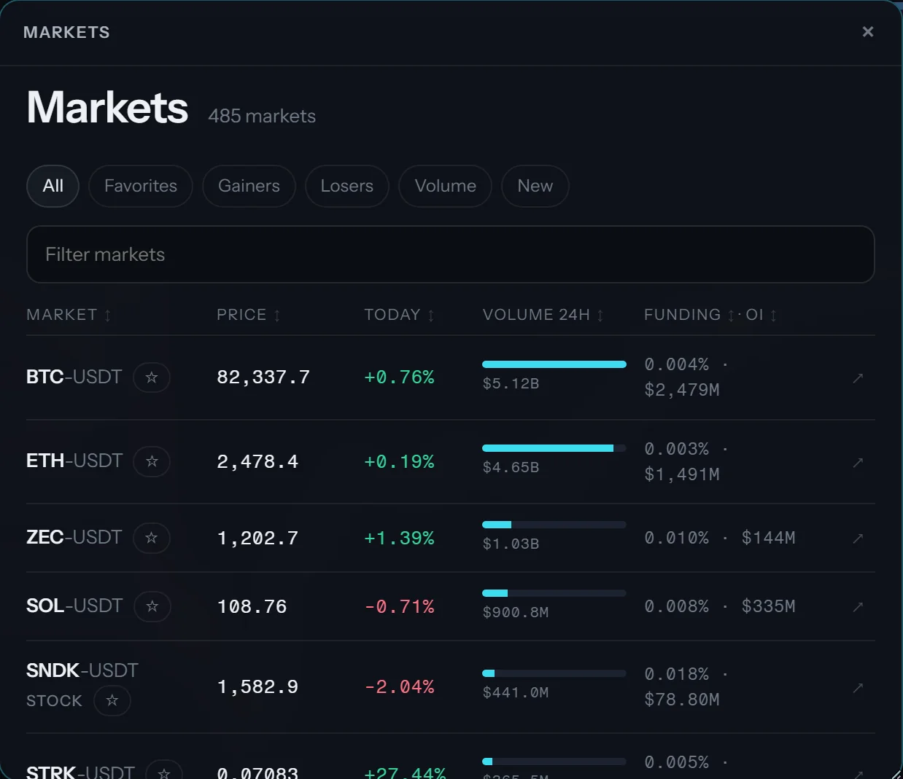Switch to the Gainers filter
The height and width of the screenshot is (779, 903).
tap(249, 187)
